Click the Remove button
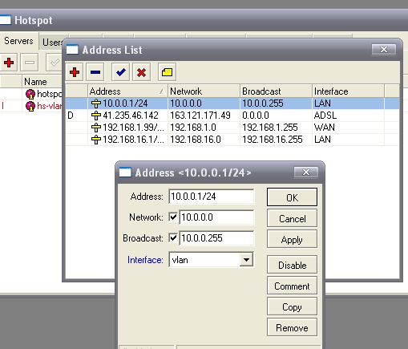 (292, 327)
